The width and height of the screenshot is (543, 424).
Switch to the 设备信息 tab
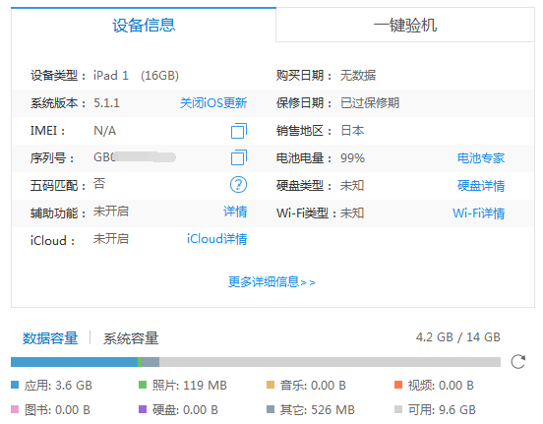144,25
